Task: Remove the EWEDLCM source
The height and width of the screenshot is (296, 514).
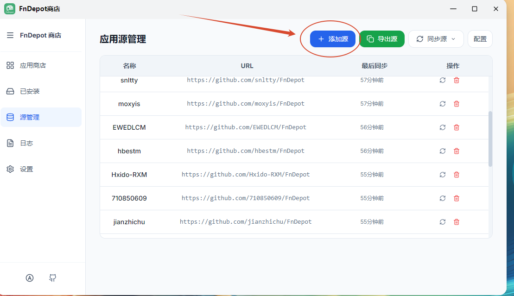Action: [457, 127]
